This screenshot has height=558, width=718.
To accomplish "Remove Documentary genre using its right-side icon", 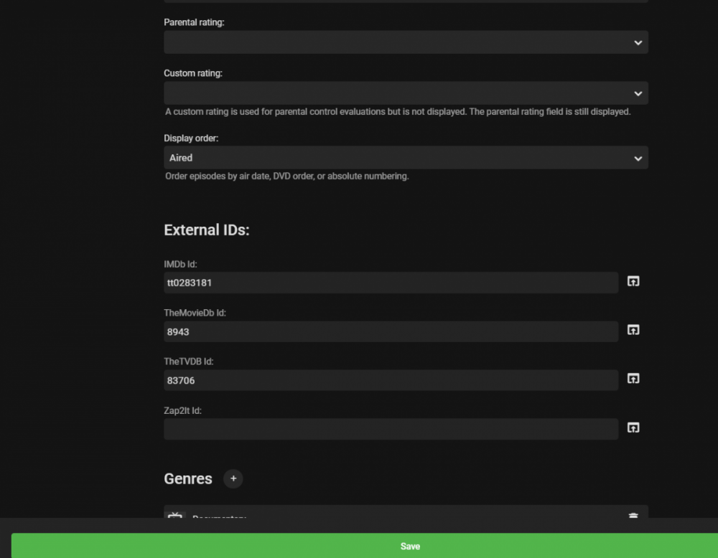I will pyautogui.click(x=633, y=516).
